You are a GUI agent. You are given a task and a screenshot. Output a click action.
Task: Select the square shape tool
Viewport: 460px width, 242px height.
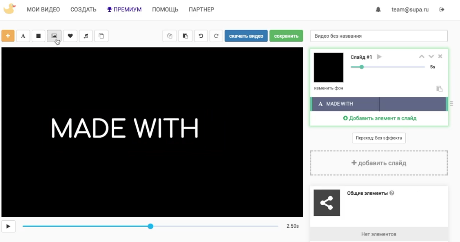tap(38, 36)
